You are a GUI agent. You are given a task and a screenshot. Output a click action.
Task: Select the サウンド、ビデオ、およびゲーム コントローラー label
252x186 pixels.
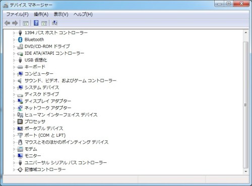pos(71,80)
